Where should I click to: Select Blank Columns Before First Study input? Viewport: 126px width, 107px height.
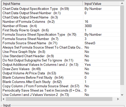pos(61,77)
